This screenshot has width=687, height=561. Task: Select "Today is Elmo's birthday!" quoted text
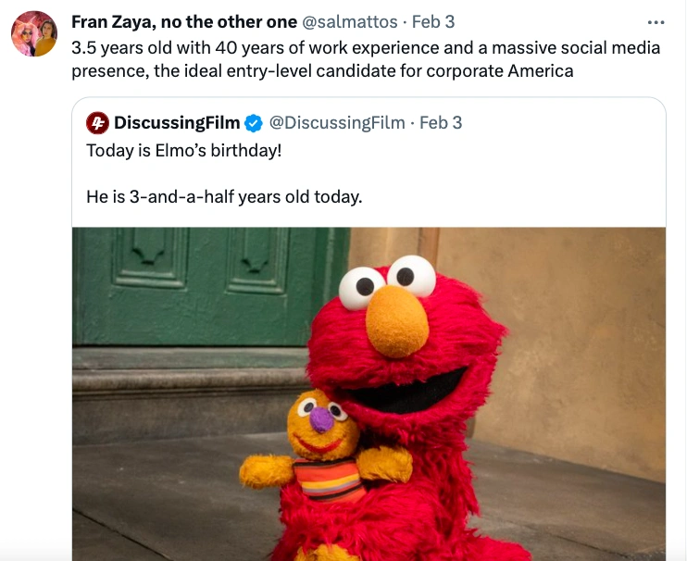(183, 150)
